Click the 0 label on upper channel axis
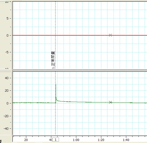The width and height of the screenshot is (147, 143). pos(7,35)
